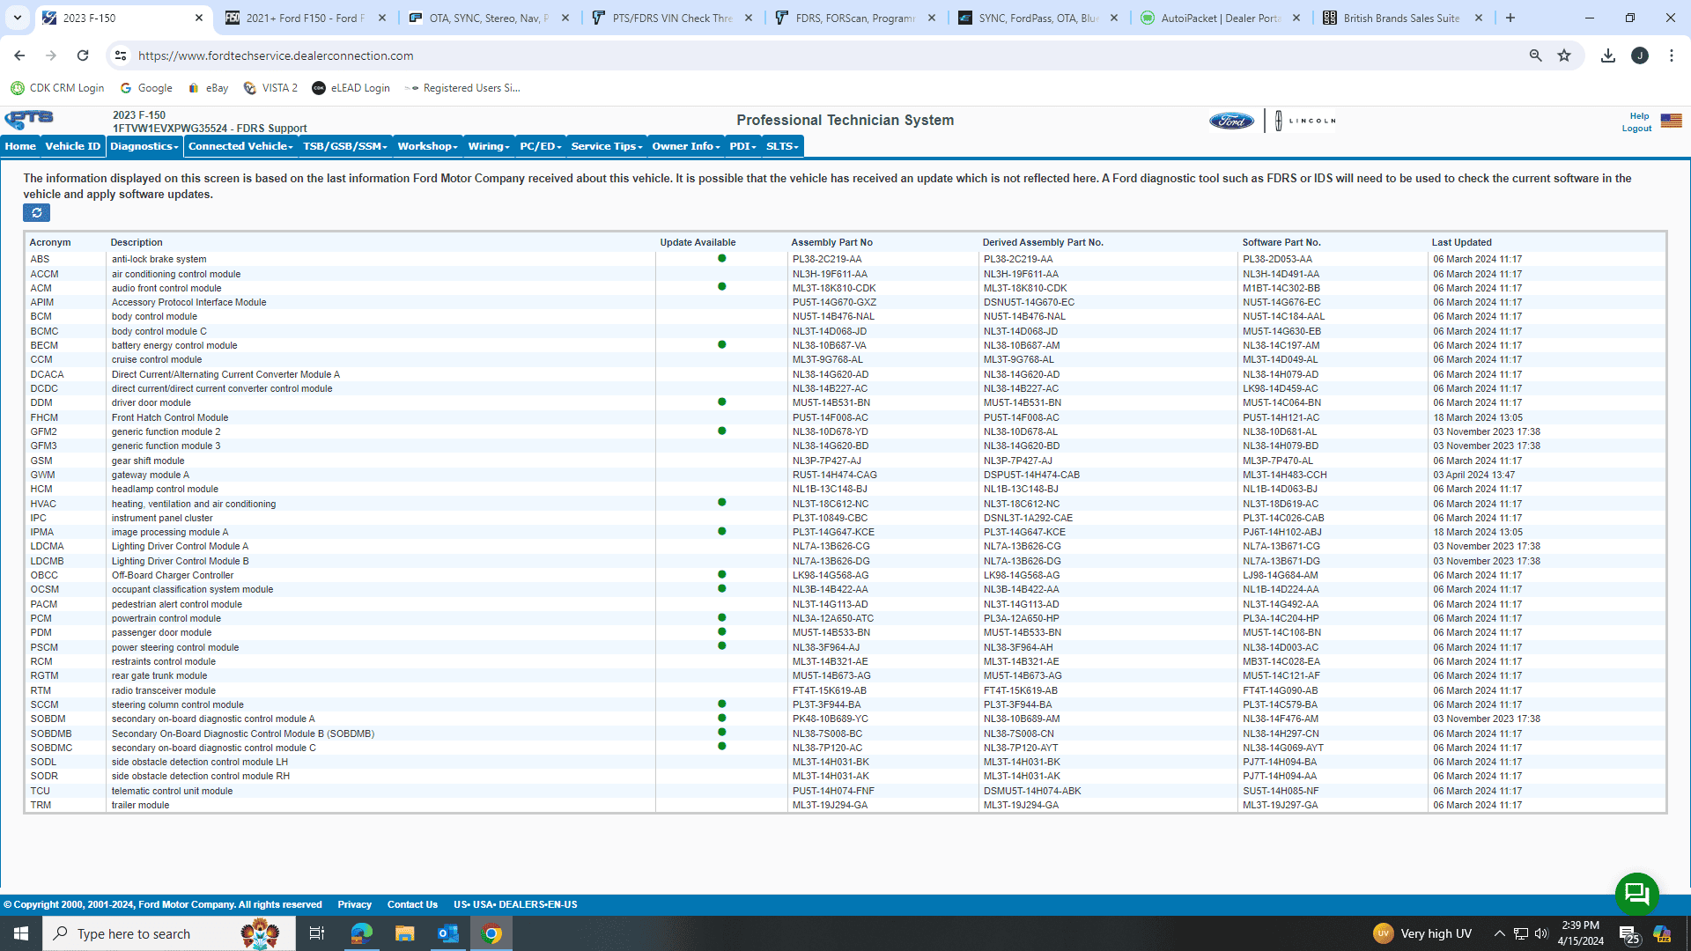Go to the Vehicle ID menu item
Image resolution: width=1691 pixels, height=951 pixels.
click(x=72, y=146)
